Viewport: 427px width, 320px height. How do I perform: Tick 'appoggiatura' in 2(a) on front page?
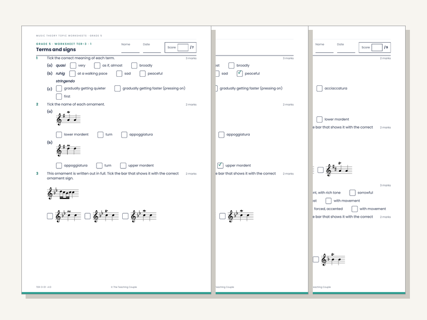point(124,135)
